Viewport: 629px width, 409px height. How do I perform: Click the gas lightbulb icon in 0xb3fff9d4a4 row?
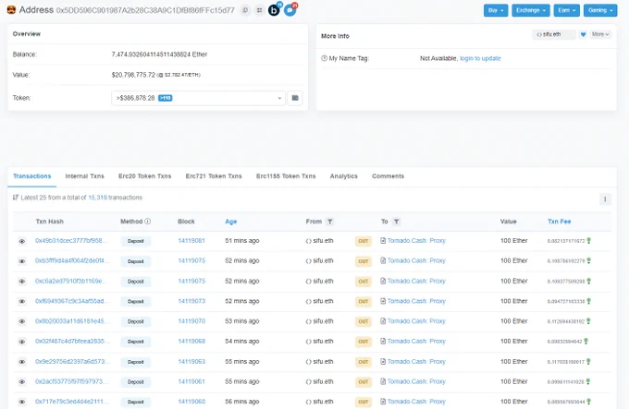point(589,261)
